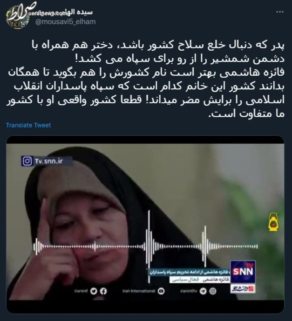Click the red Daneshjoo logo under SNN

243,289
